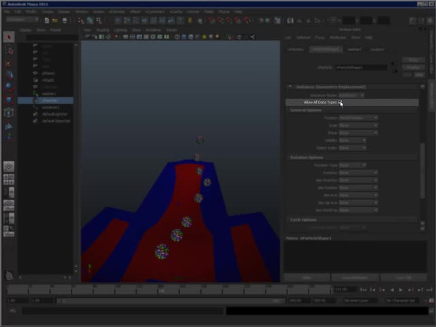Open the Help menu in main menu bar
This screenshot has height=327, width=436.
click(238, 12)
